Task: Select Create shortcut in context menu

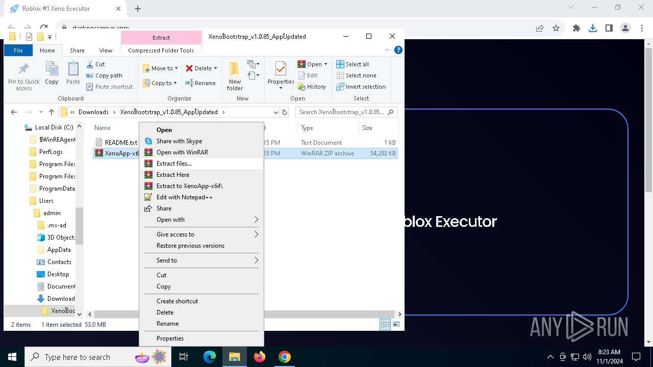Action: (x=202, y=301)
